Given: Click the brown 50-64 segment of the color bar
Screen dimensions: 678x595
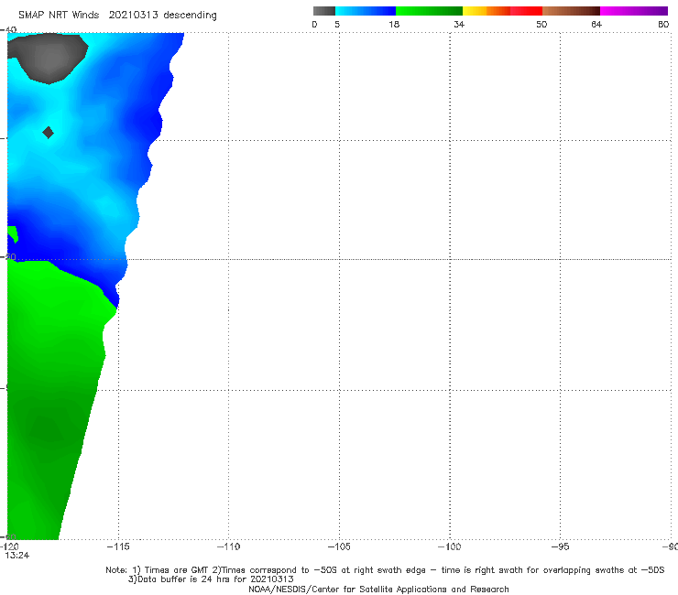Looking at the screenshot, I should pos(571,11).
